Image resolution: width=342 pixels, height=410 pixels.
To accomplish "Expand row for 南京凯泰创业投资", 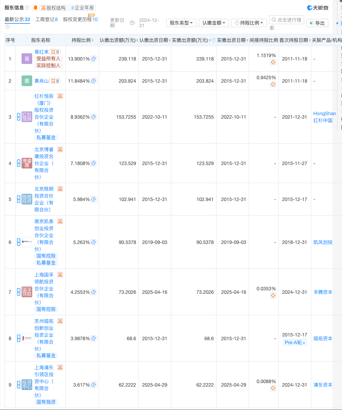I will [x=19, y=242].
